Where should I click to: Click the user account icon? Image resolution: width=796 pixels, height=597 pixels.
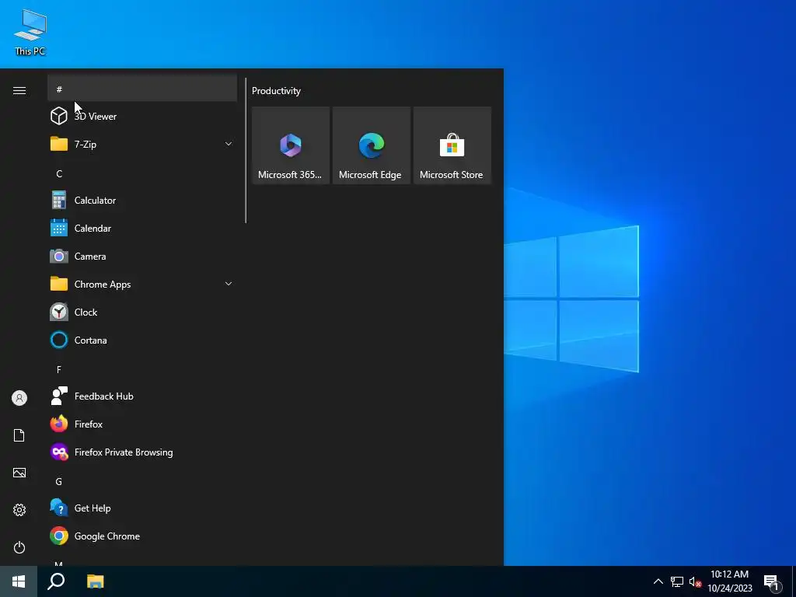point(19,398)
